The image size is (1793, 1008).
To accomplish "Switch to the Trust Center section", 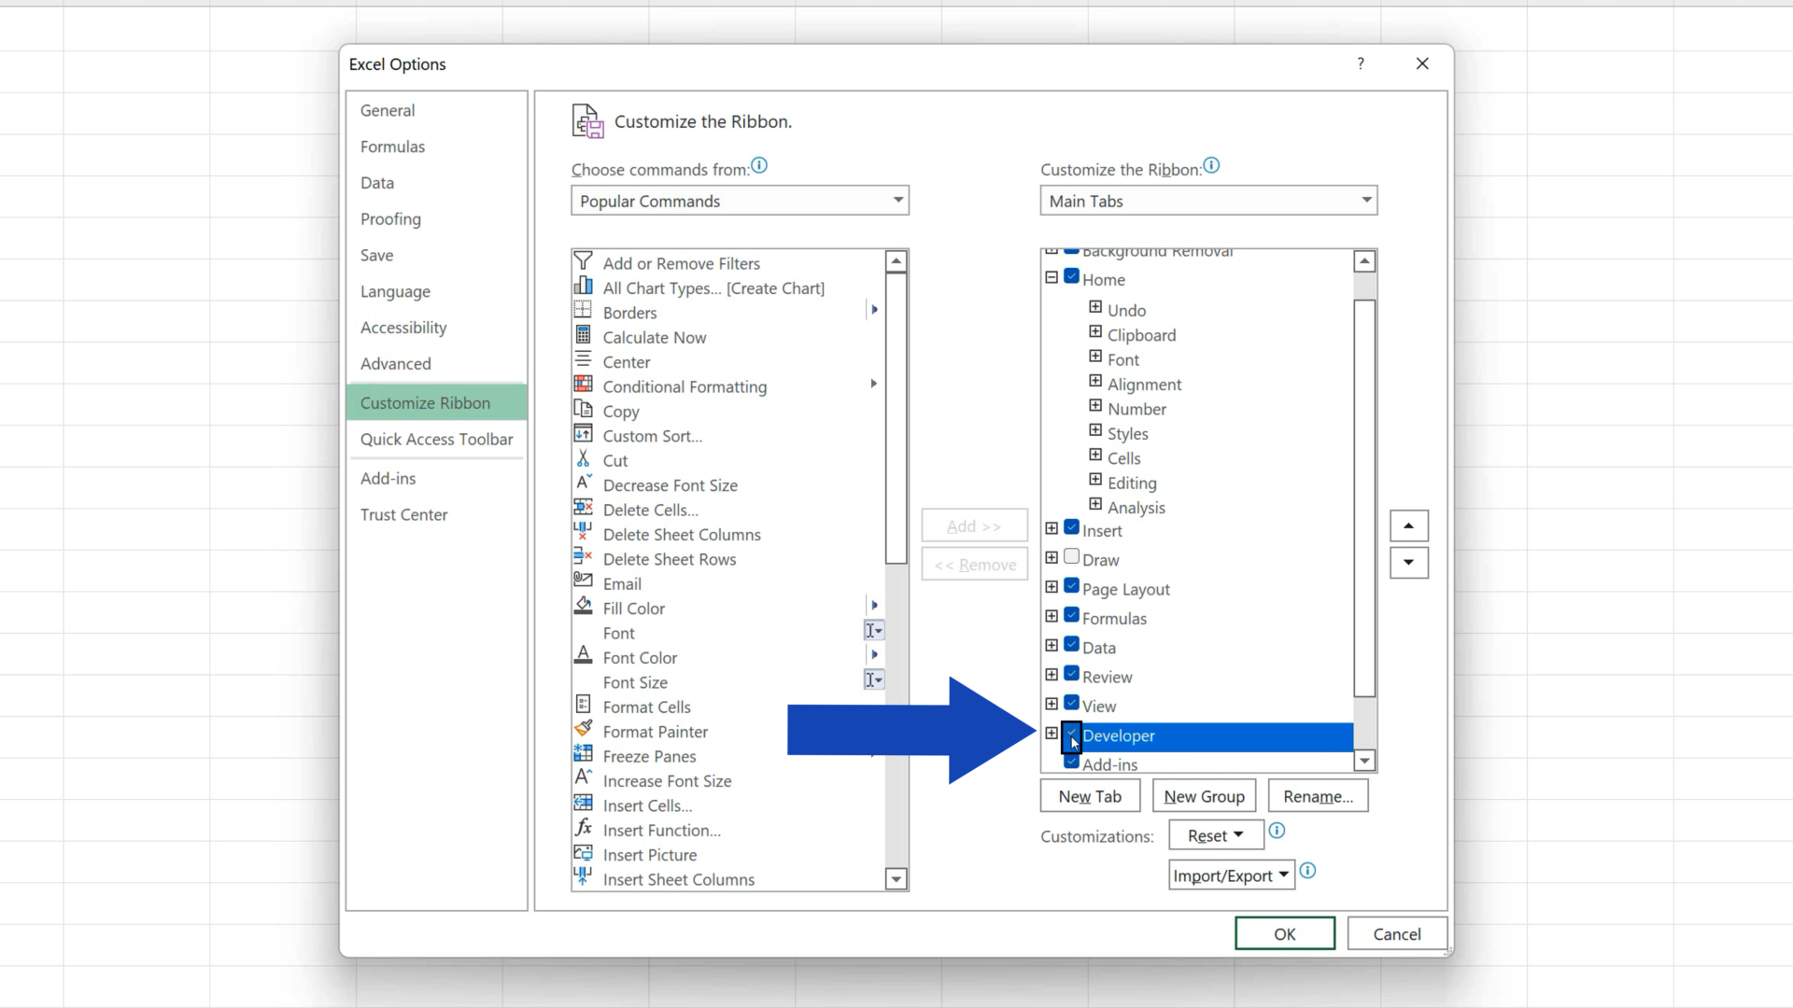I will point(403,514).
